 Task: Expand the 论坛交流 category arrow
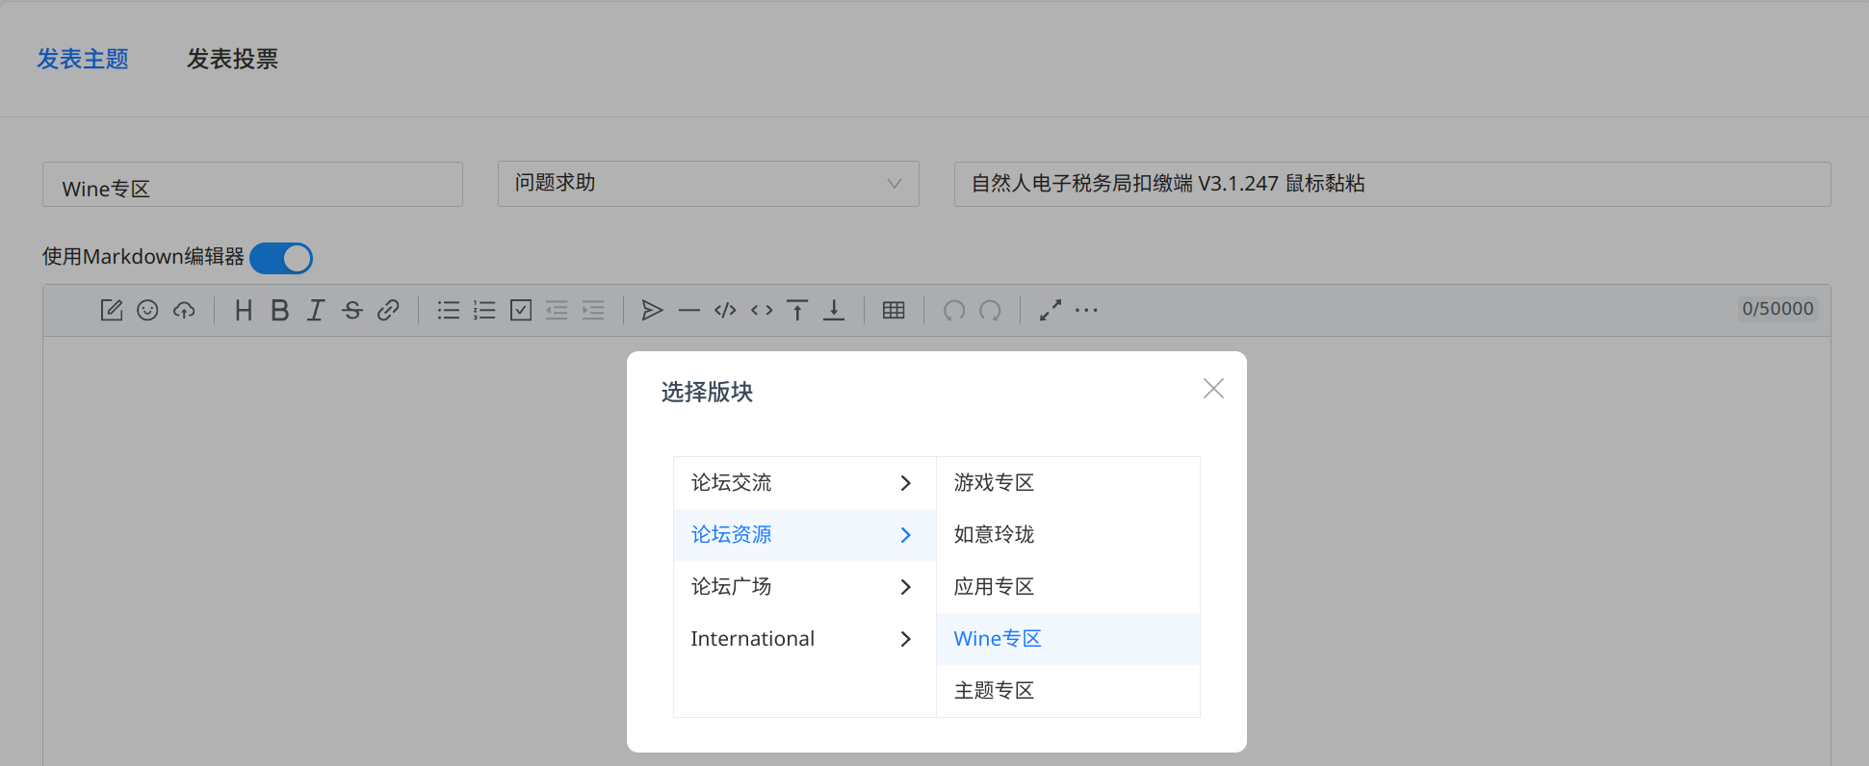905,483
